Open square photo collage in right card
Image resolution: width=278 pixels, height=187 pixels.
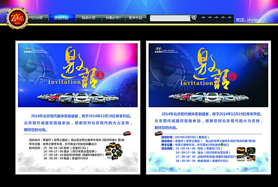(x=246, y=154)
